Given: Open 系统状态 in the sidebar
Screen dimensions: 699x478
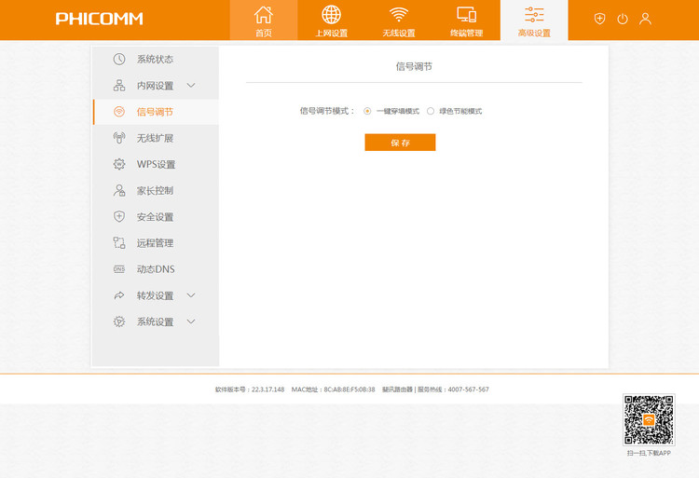Looking at the screenshot, I should (x=156, y=59).
